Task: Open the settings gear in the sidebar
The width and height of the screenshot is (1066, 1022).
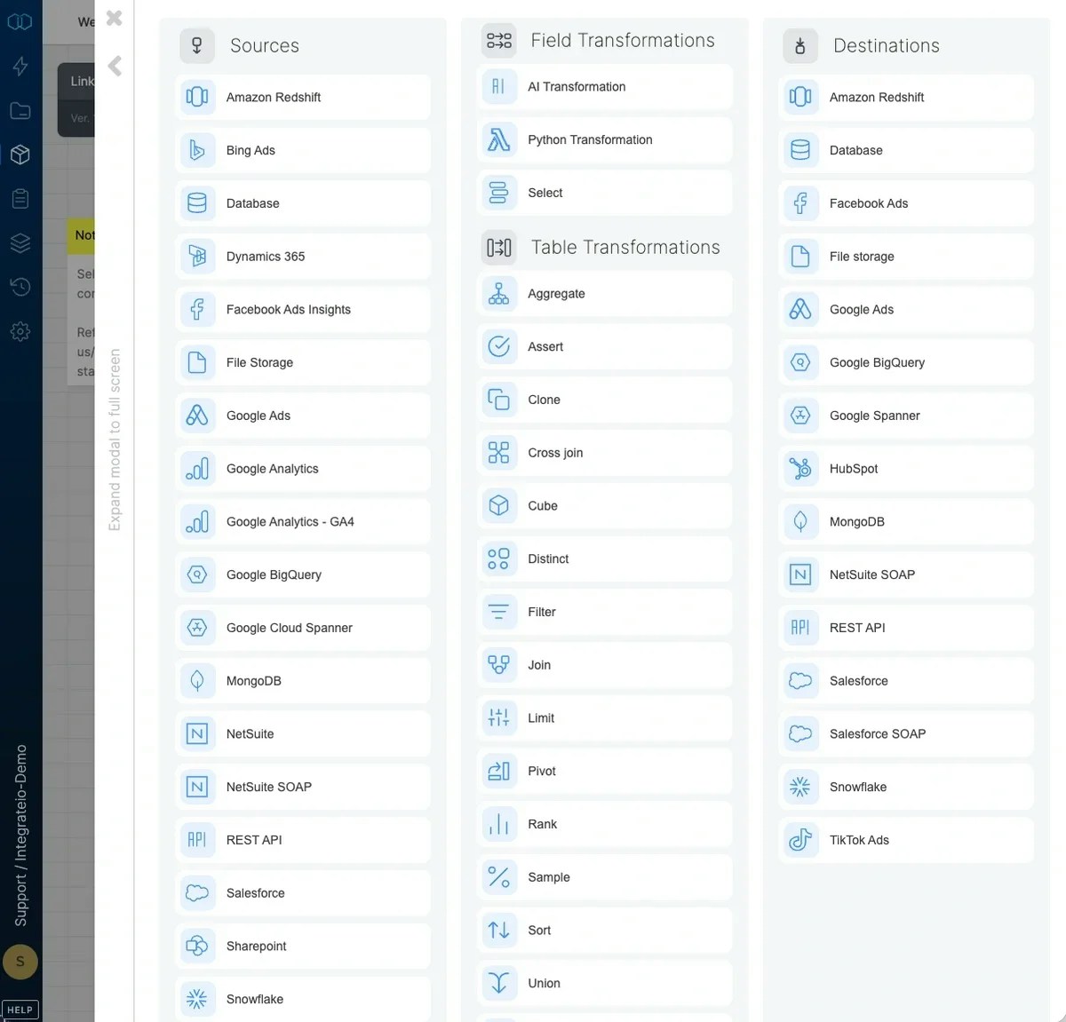Action: pos(20,331)
